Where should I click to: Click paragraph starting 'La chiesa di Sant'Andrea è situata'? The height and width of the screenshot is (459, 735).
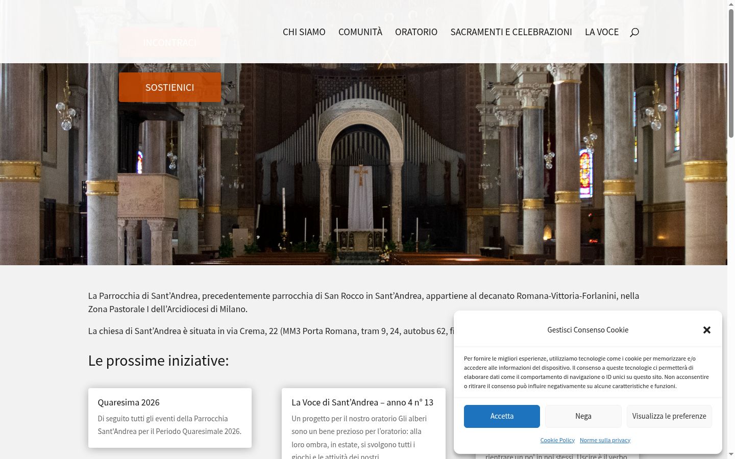pos(271,331)
